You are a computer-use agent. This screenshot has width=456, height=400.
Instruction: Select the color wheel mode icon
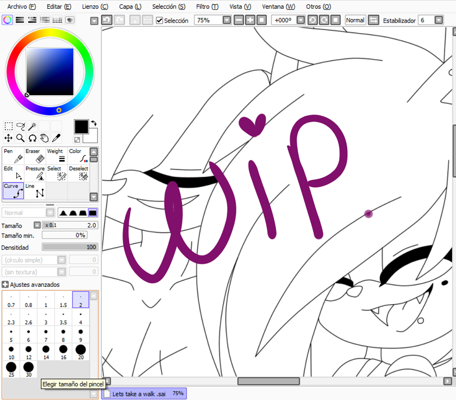pos(7,20)
